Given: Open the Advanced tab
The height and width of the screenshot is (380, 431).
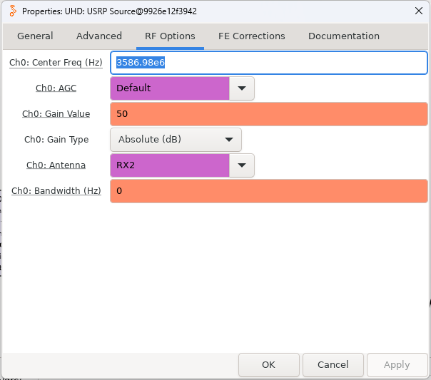Looking at the screenshot, I should point(99,36).
